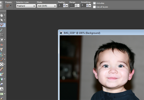
Task: Select the Flood Fill bucket tool
Action: tap(2, 79)
